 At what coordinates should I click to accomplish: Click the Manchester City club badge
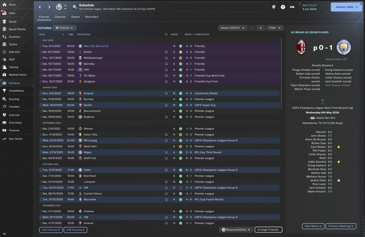pos(59,7)
